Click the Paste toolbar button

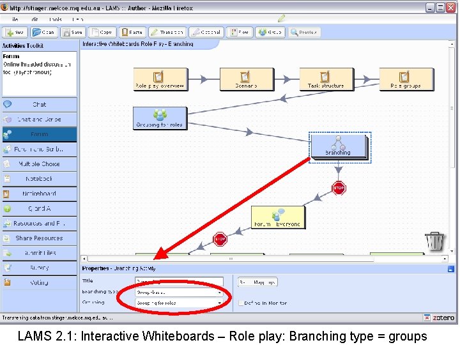pyautogui.click(x=132, y=32)
